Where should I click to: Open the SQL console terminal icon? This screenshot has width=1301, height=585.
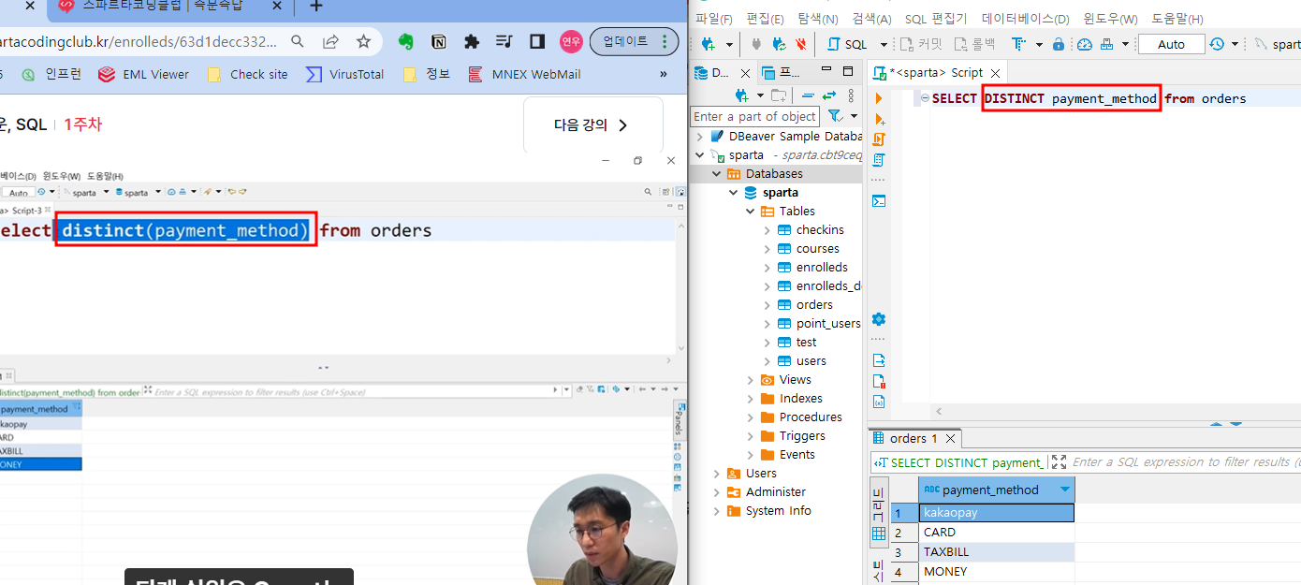point(879,201)
